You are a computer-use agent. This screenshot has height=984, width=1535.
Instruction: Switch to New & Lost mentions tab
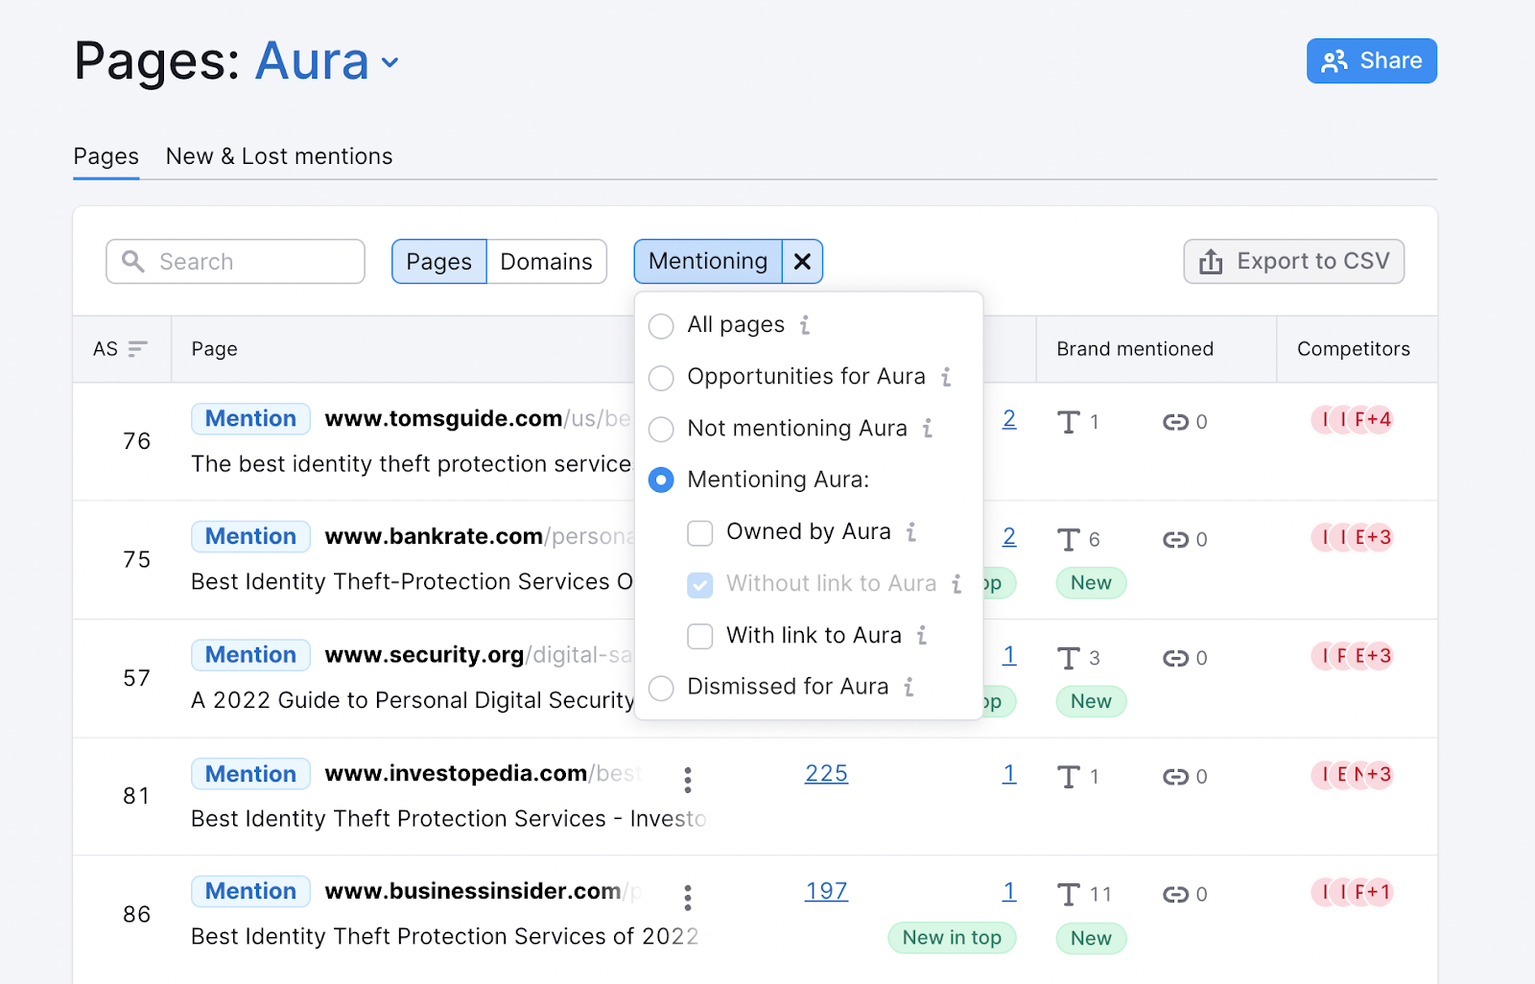tap(279, 156)
